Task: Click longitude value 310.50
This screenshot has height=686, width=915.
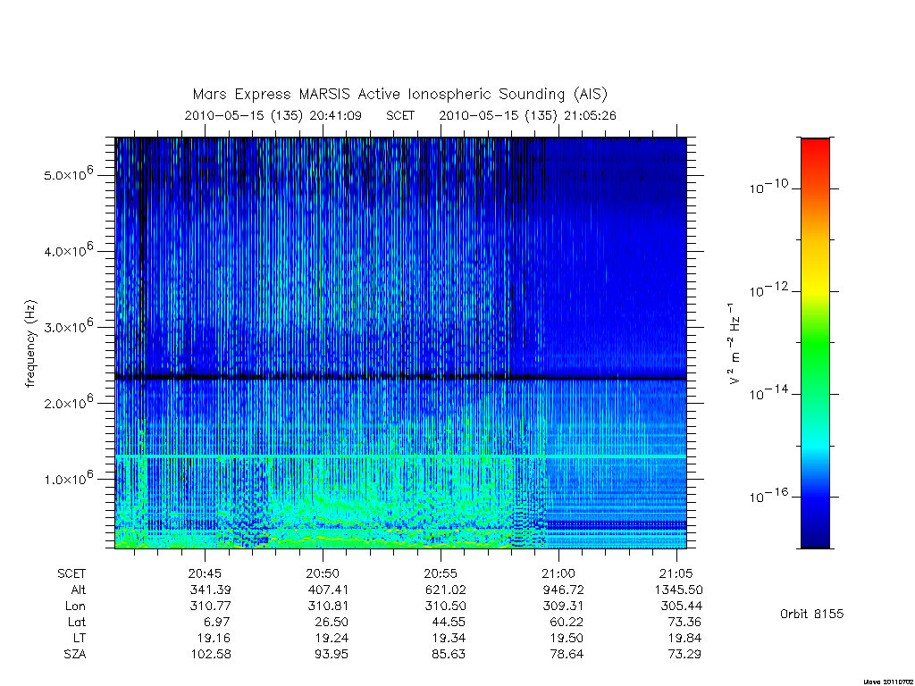Action: pyautogui.click(x=446, y=607)
